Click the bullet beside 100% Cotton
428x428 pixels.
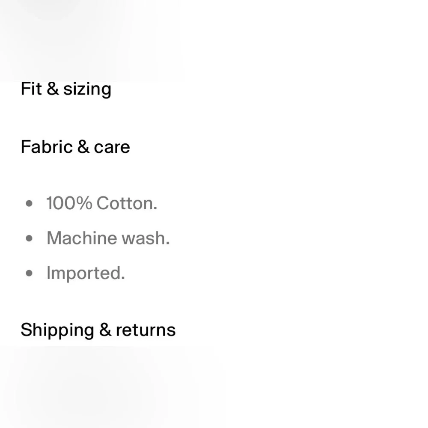pyautogui.click(x=29, y=203)
